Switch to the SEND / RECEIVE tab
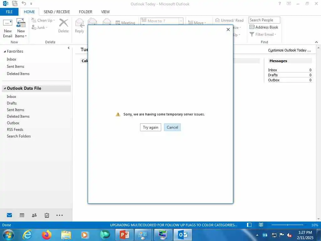The height and width of the screenshot is (241, 321). (57, 12)
